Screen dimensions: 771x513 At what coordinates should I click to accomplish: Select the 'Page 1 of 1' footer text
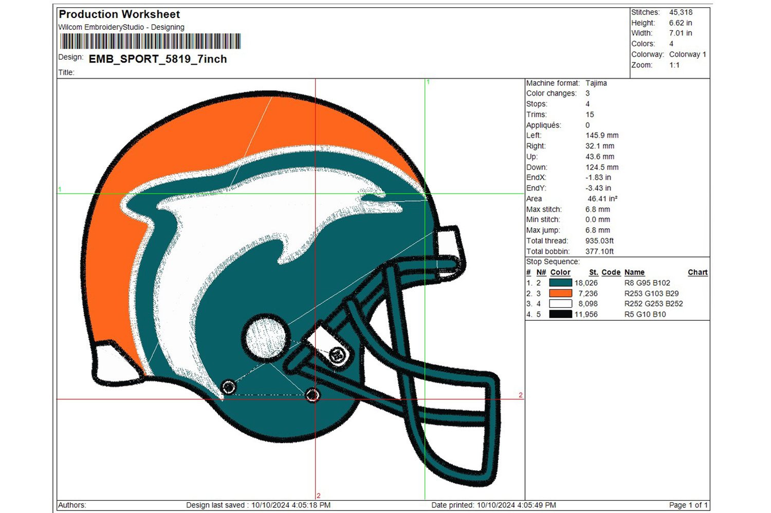tap(689, 505)
